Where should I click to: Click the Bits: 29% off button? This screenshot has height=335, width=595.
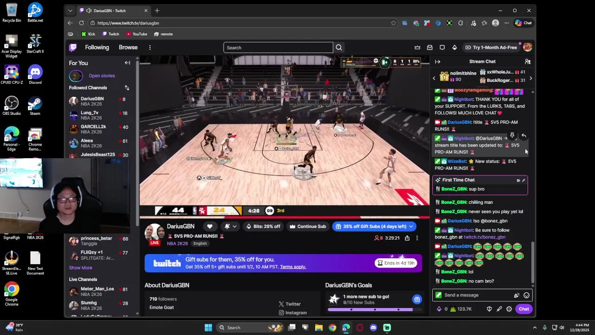(x=263, y=227)
